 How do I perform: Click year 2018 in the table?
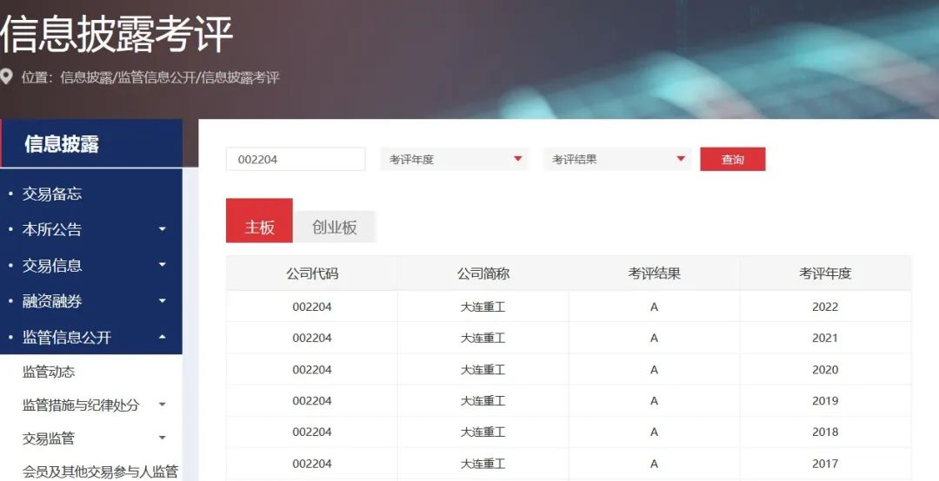[x=825, y=432]
